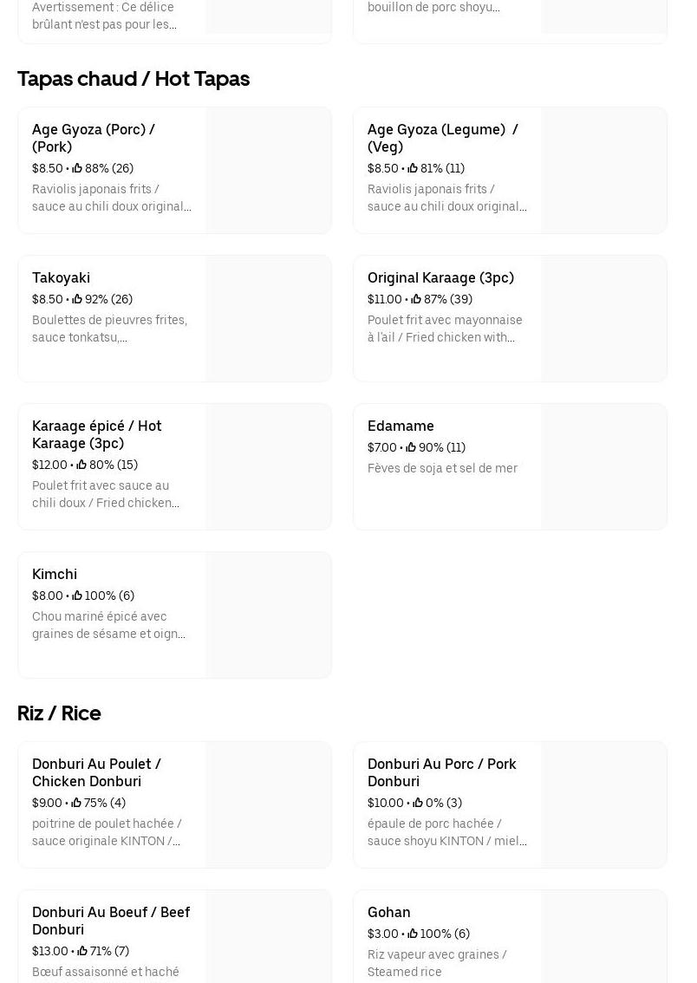Open Age Gyoza (Legume) / (Veg) item
Viewport: 697px width, 983px height.
pos(443,138)
